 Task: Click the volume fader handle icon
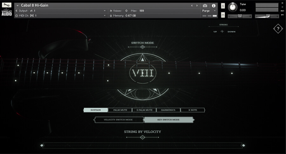click(268, 16)
